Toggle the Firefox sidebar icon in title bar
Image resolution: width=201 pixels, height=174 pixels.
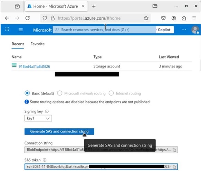click(x=155, y=6)
